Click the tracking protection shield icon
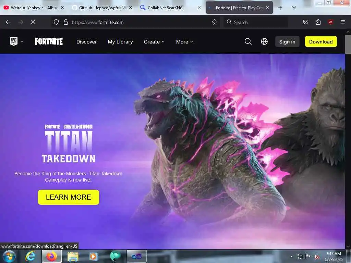Viewport: 351px width, 263px height. pos(56,22)
